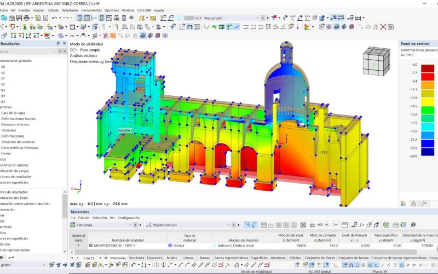Open the print dropdown arrow
The height and width of the screenshot is (274, 438).
(x=32, y=18)
